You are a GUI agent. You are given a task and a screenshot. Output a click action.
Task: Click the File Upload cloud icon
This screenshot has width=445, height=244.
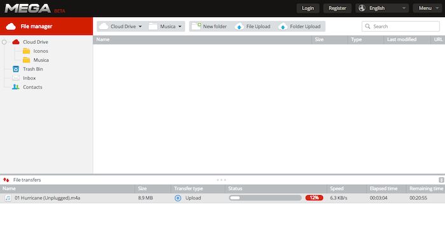click(x=239, y=27)
